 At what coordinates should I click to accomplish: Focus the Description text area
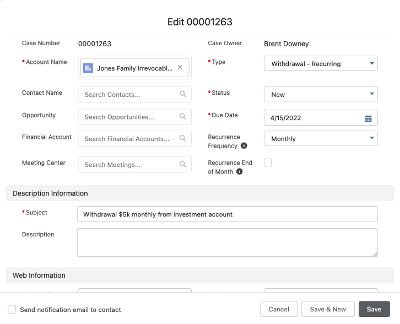tap(227, 242)
